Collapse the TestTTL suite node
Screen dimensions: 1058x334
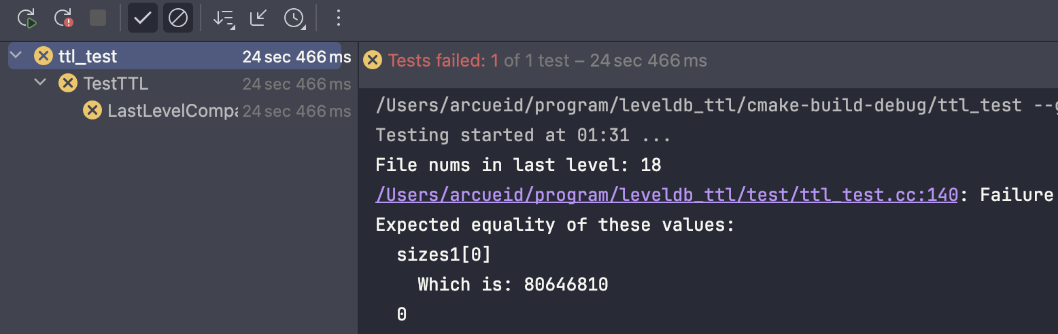click(41, 83)
